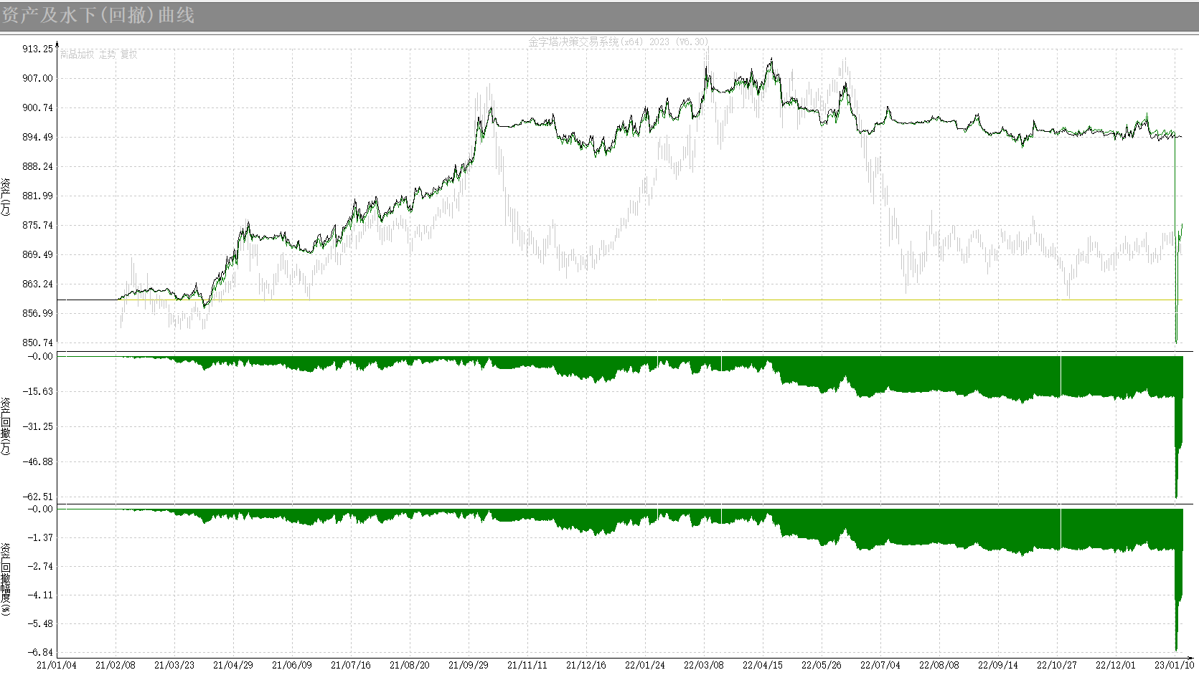
Task: Click the 资产回撤幅度(%) vertical axis title
Action: click(x=6, y=579)
